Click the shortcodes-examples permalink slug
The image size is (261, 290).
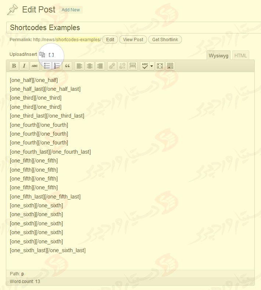click(x=78, y=40)
